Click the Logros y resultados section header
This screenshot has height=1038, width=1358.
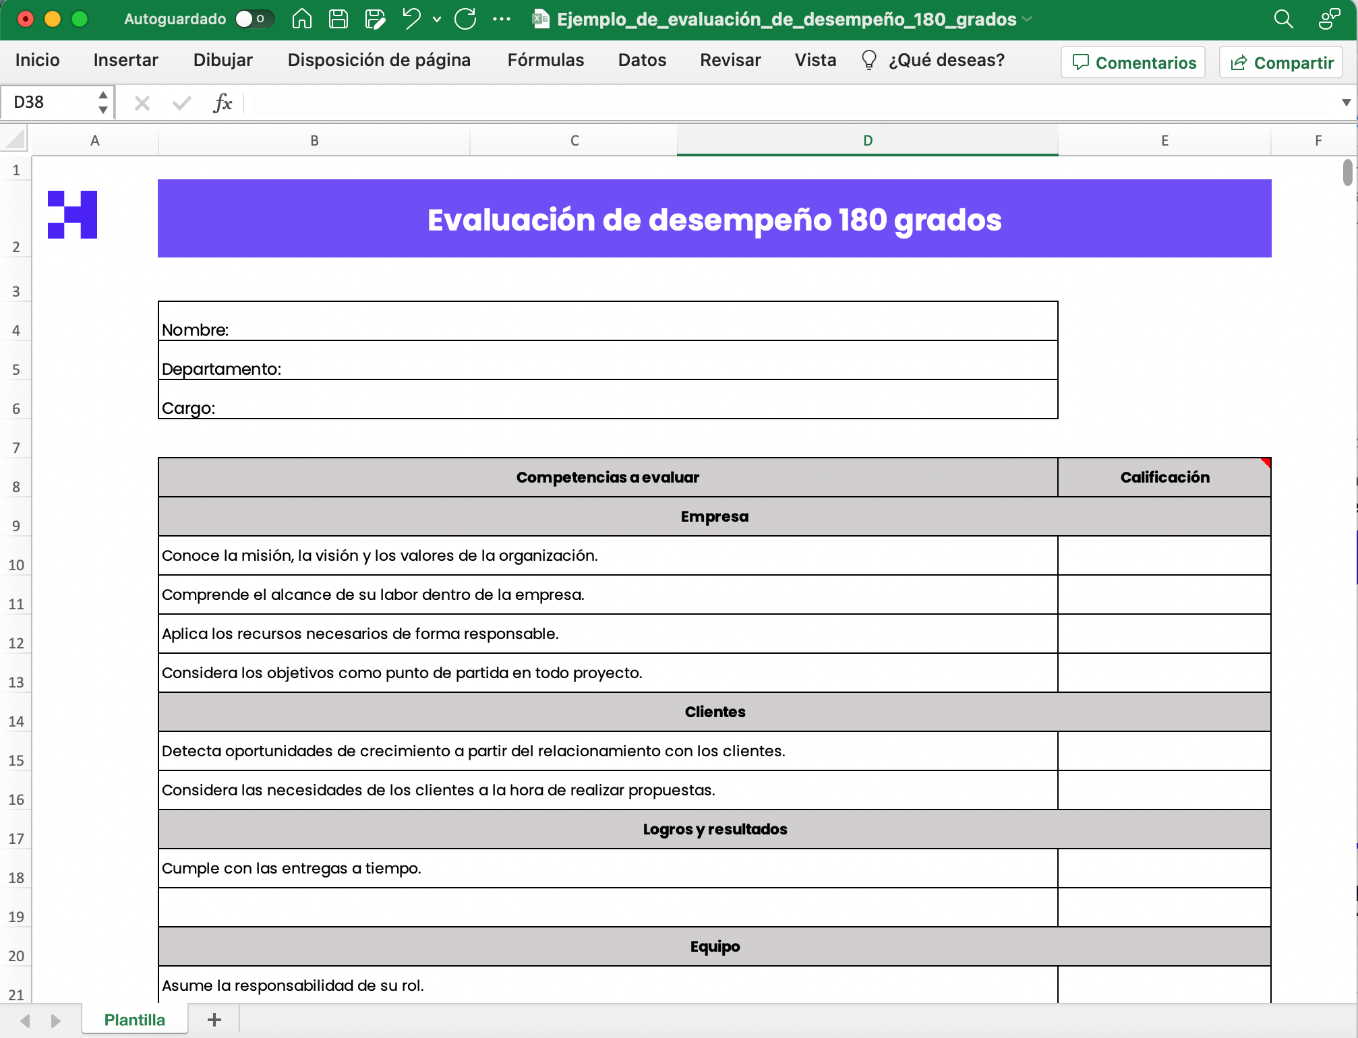pos(714,829)
